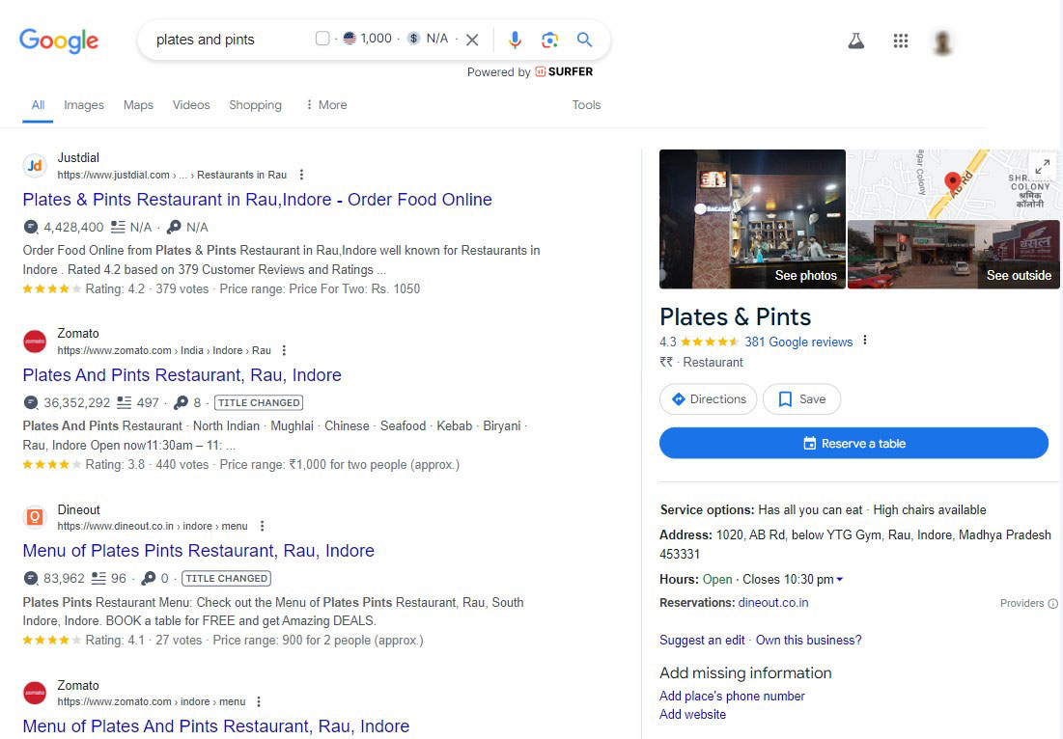Click Add place's phone number link
Screen dimensions: 1063x739
[x=732, y=697]
